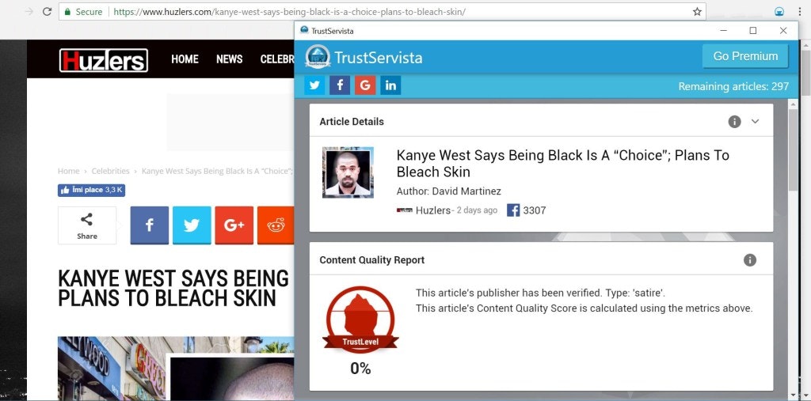The width and height of the screenshot is (811, 401).
Task: Click the Facebook share count icon beside 3307
Action: 513,210
